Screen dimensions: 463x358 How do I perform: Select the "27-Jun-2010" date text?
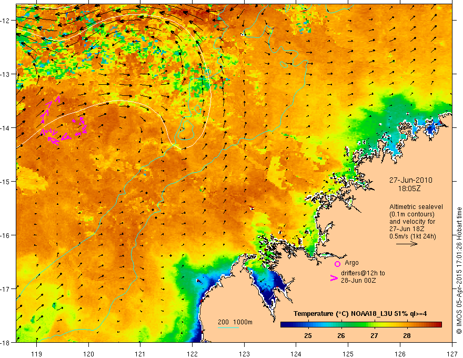pos(411,180)
